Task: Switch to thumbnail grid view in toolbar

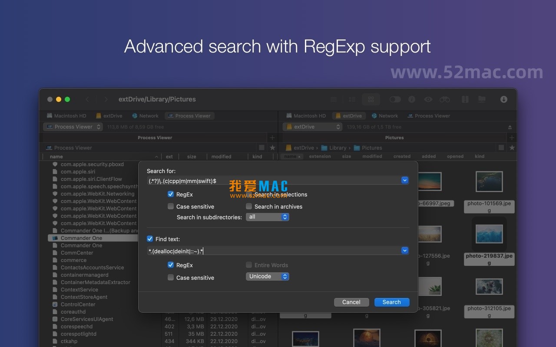Action: 371,99
